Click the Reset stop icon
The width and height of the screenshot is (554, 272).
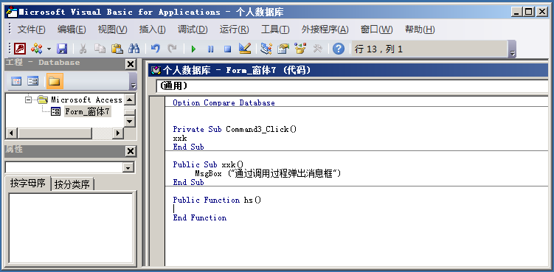point(227,49)
